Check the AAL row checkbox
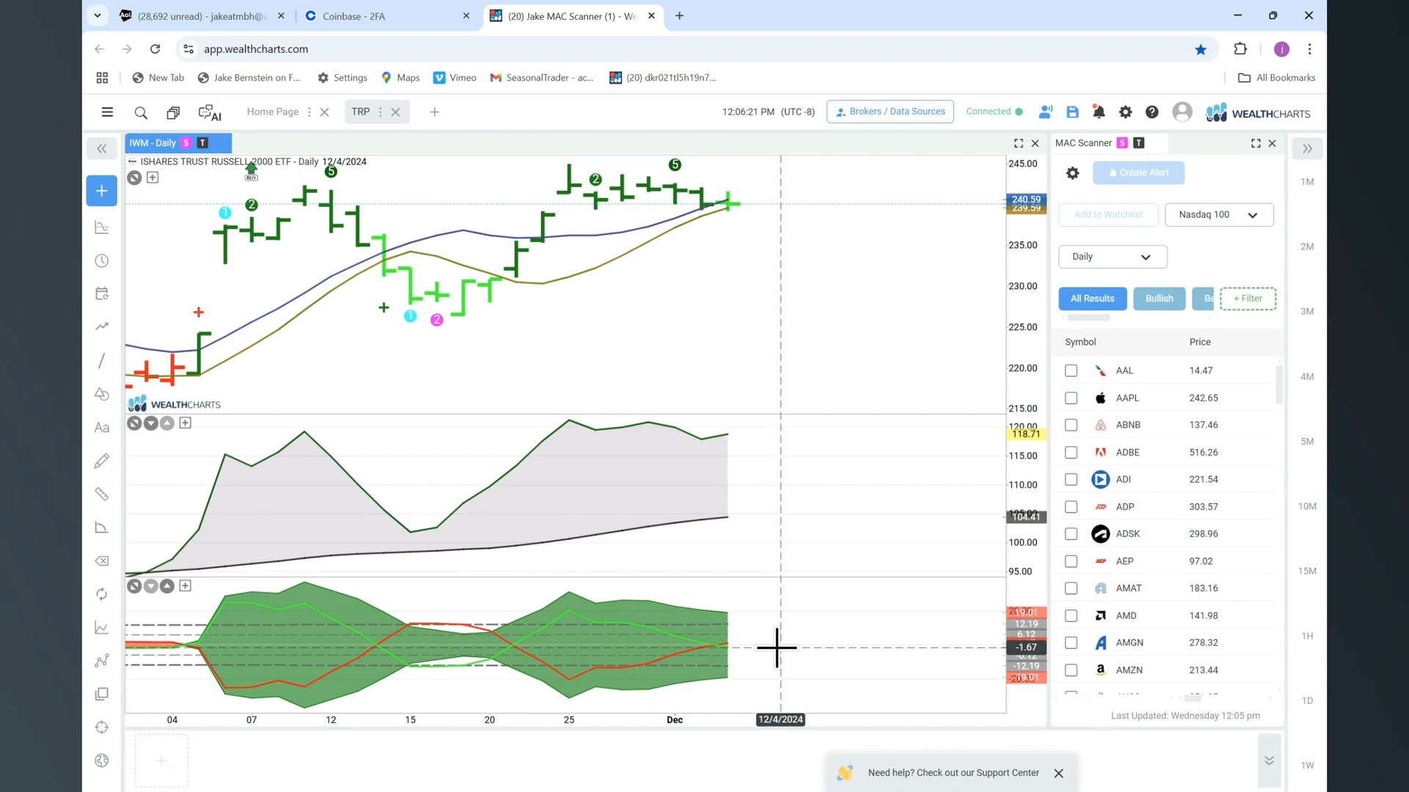Screen dimensions: 1409x792 click(1071, 371)
